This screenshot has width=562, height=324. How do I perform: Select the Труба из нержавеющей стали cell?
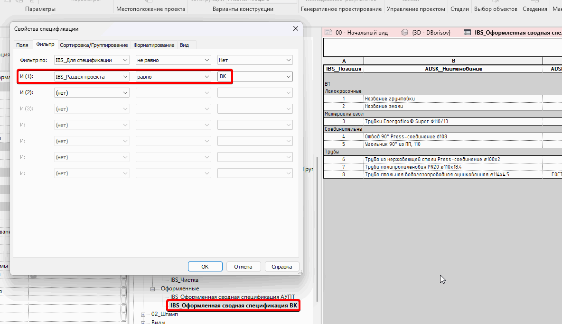[x=453, y=160]
